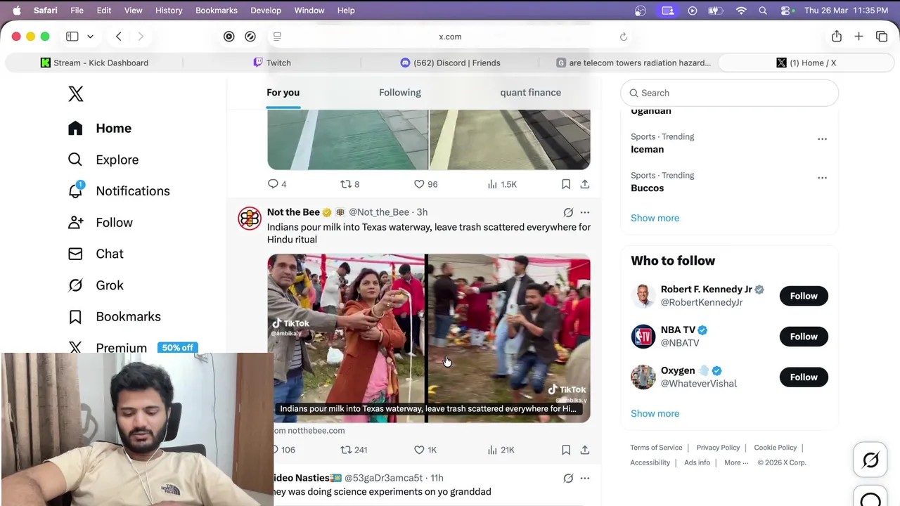Repost the post with 8 reposts

point(350,184)
